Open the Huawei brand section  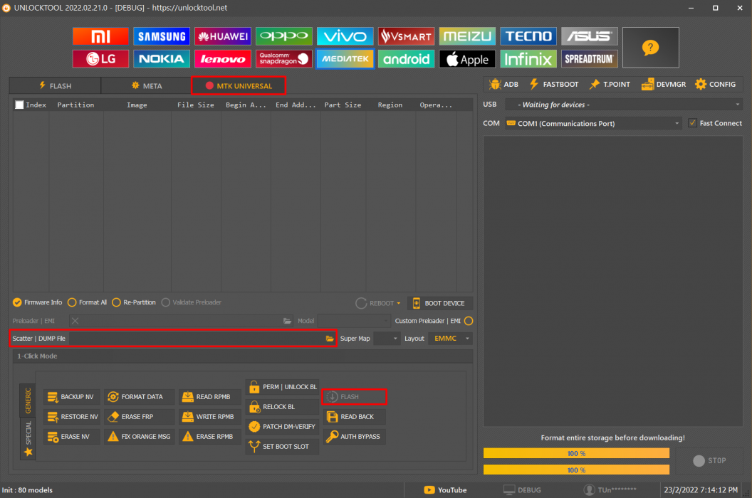(x=222, y=36)
